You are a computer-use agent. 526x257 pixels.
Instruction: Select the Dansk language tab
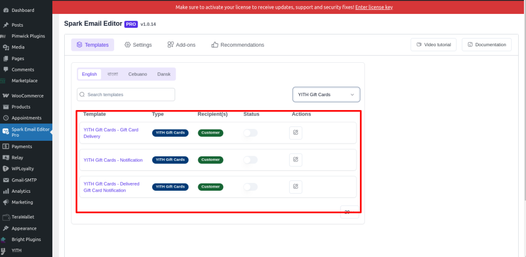pyautogui.click(x=164, y=74)
